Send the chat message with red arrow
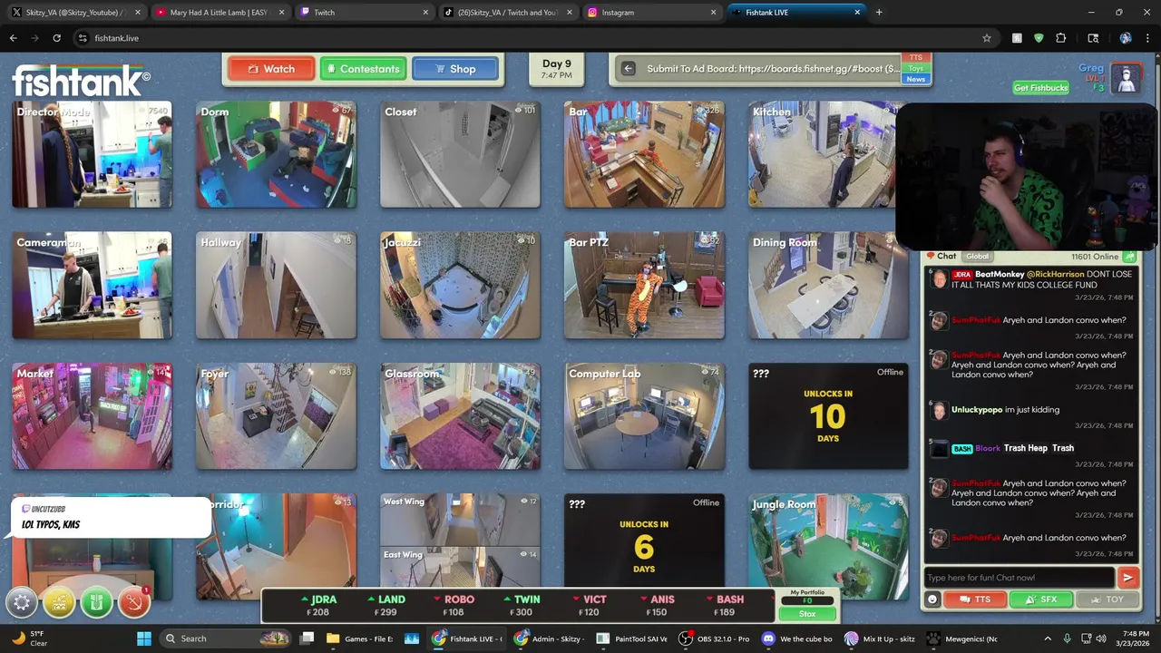The width and height of the screenshot is (1161, 653). [x=1127, y=577]
